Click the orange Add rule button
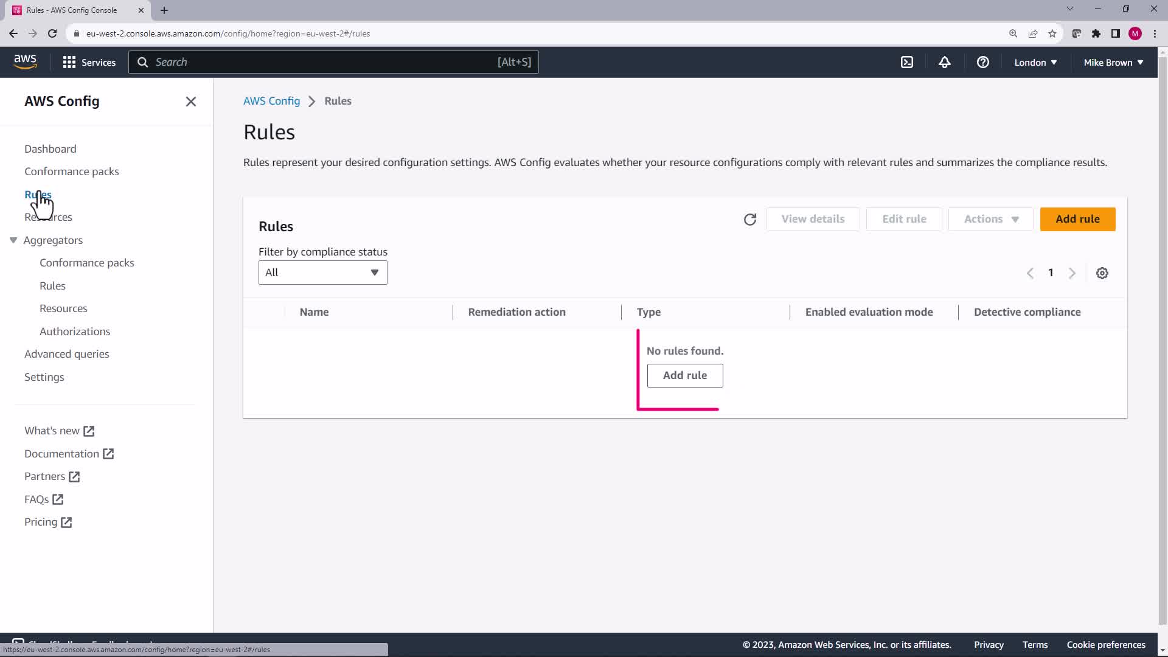This screenshot has height=657, width=1168. point(1077,219)
